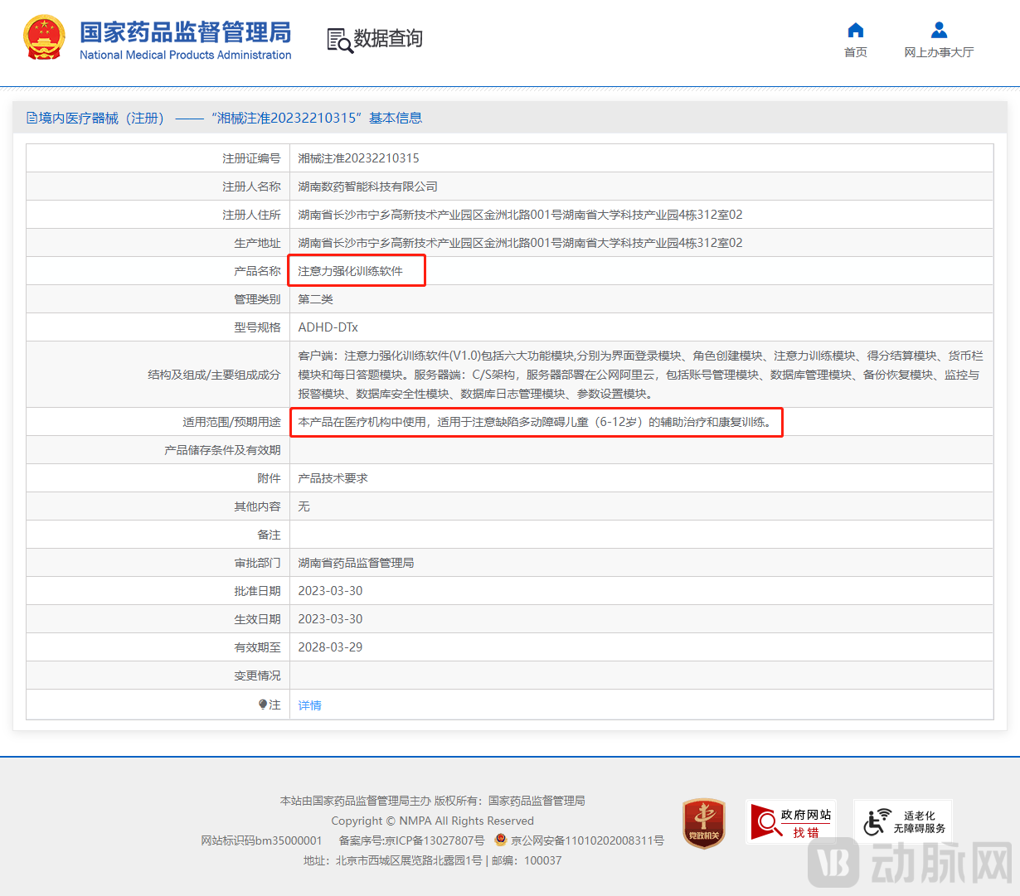The width and height of the screenshot is (1020, 896).
Task: Click the 数据查询 heading text
Action: [x=388, y=39]
